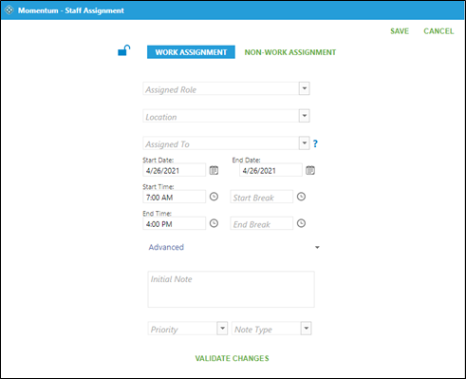Open the Assigned To dropdown

(305, 143)
